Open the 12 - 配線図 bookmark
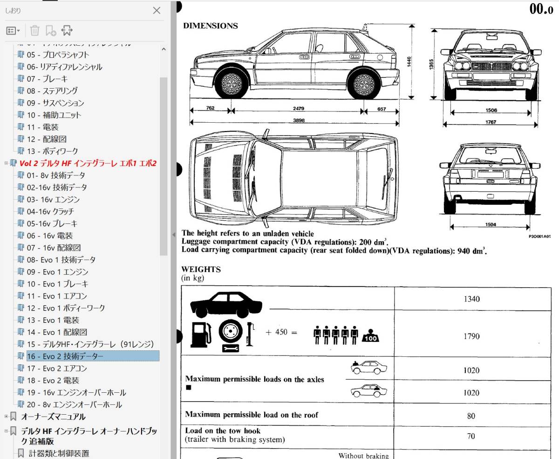The width and height of the screenshot is (559, 459). pos(47,139)
